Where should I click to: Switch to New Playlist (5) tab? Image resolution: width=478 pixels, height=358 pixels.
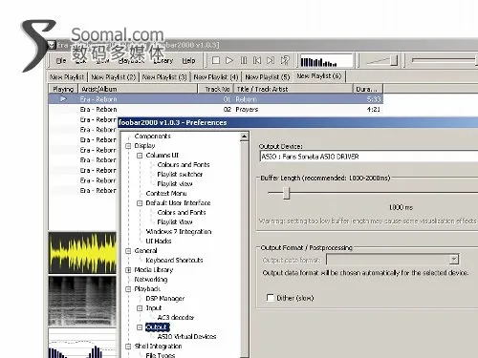click(268, 77)
